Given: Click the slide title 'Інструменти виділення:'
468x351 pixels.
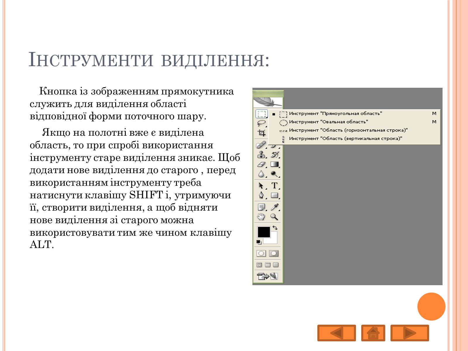Looking at the screenshot, I should pos(149,60).
